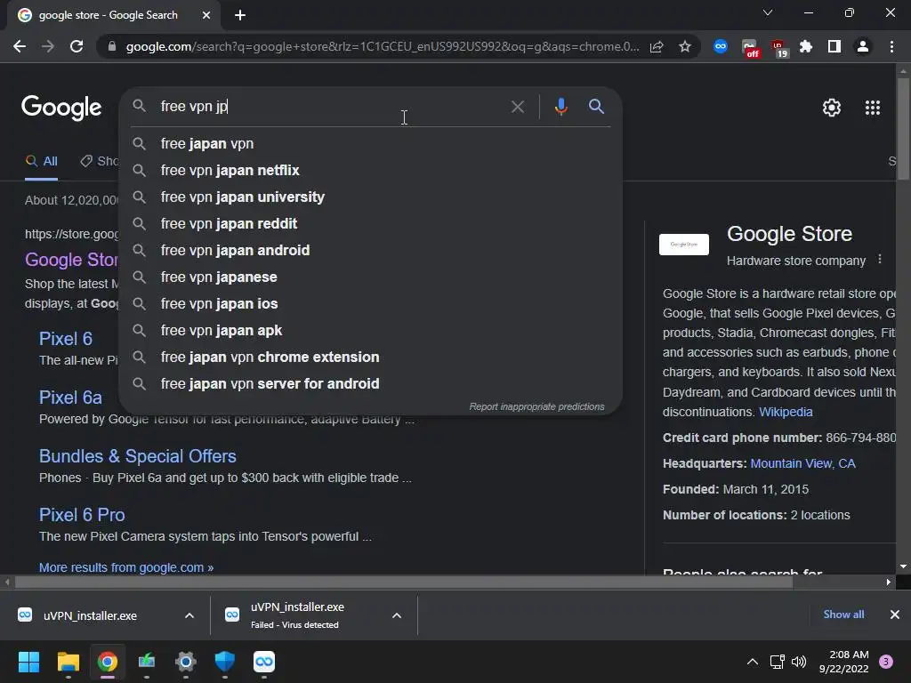Open the tab search dropdown
911x683 pixels.
click(x=768, y=12)
